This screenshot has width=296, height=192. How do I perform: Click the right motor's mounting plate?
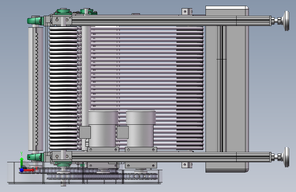tap(141, 150)
